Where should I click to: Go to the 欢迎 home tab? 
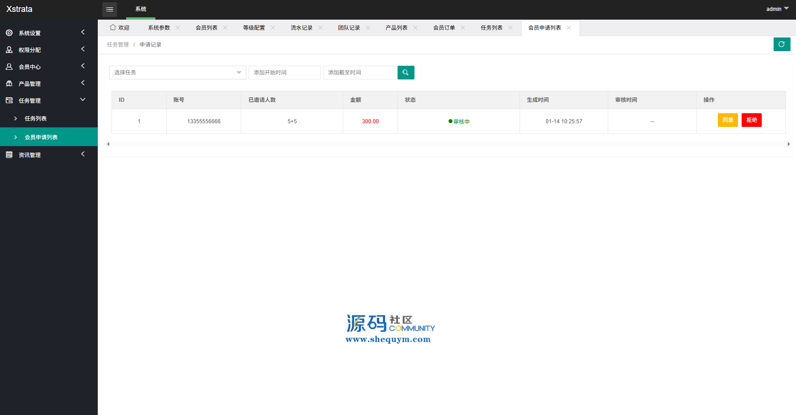[120, 28]
